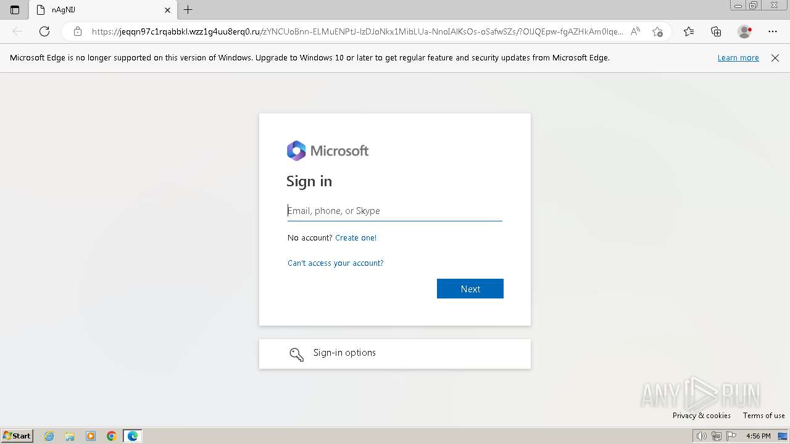Open Terms of use link
The height and width of the screenshot is (444, 790).
(764, 416)
